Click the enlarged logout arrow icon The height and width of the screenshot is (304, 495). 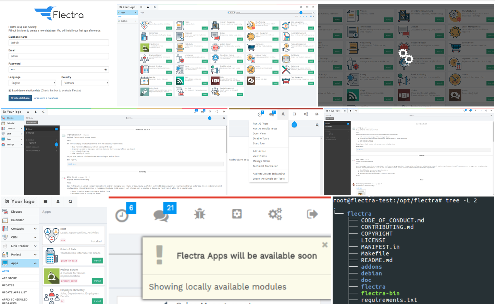coord(312,214)
